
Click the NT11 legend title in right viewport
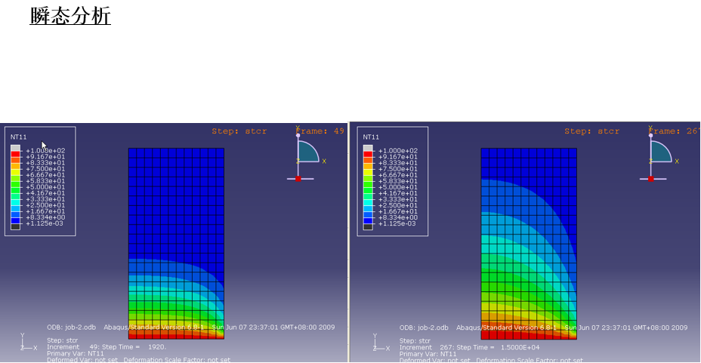pos(372,137)
